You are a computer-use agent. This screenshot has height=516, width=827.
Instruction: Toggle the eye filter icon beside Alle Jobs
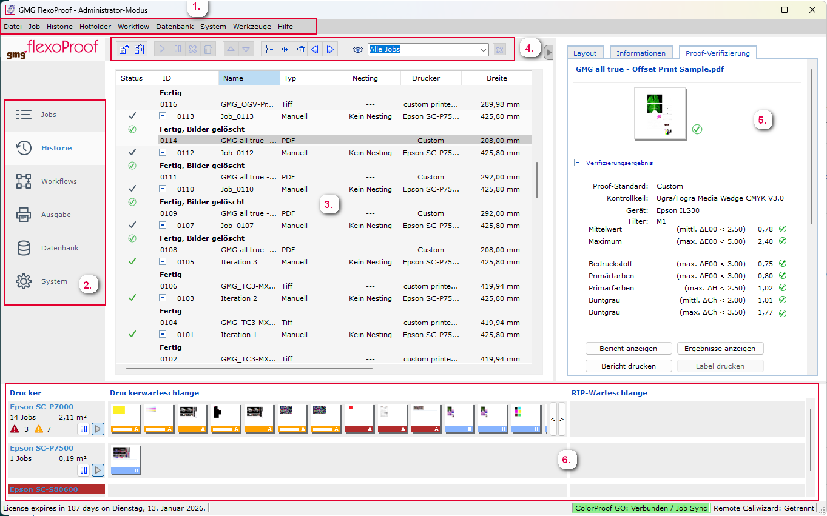(x=358, y=49)
